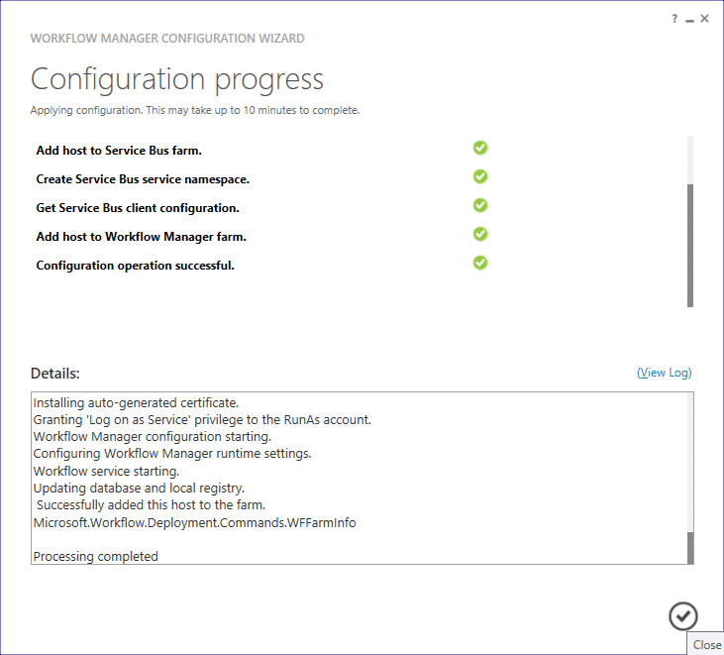Click 'Updating database and local registry.' line

(x=139, y=489)
